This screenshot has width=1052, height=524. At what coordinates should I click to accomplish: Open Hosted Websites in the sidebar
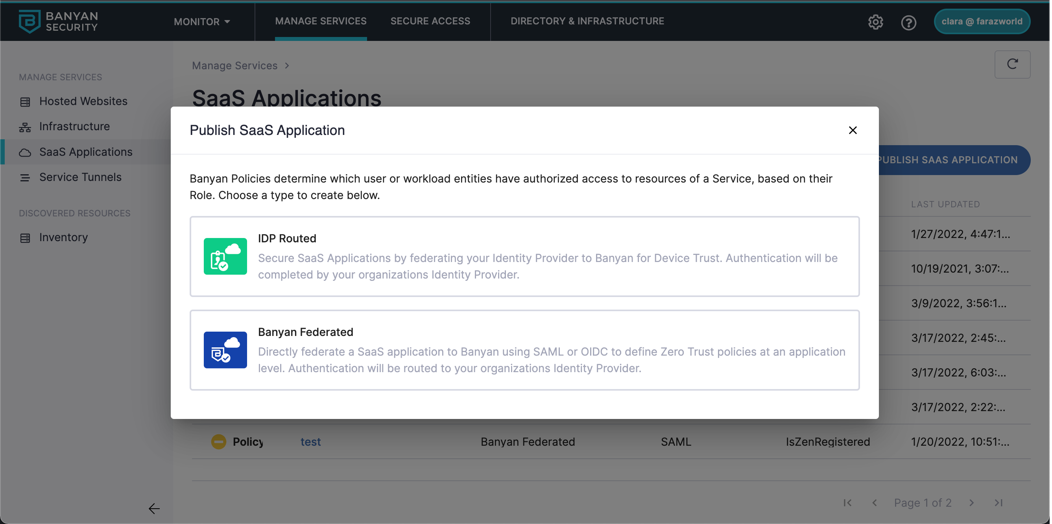coord(83,101)
